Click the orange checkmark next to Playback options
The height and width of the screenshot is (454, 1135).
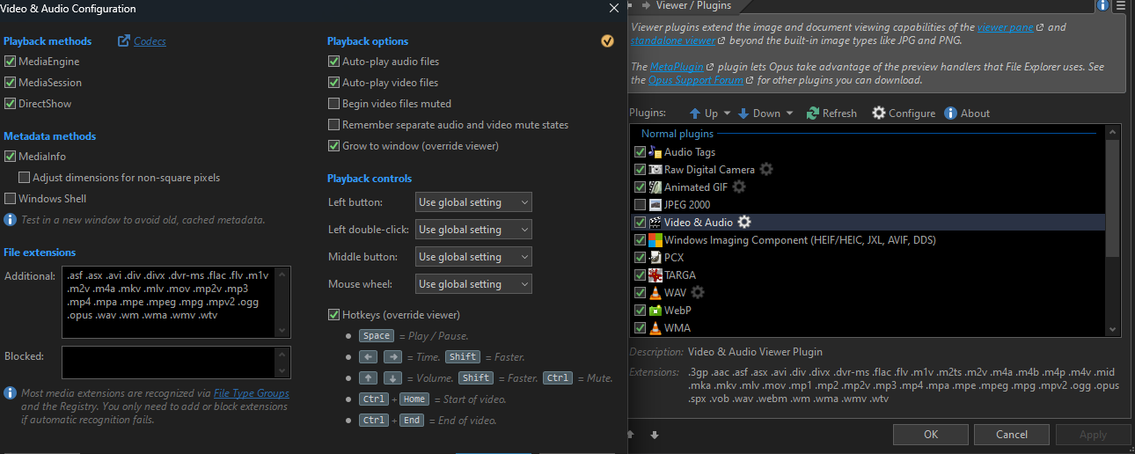pos(607,41)
